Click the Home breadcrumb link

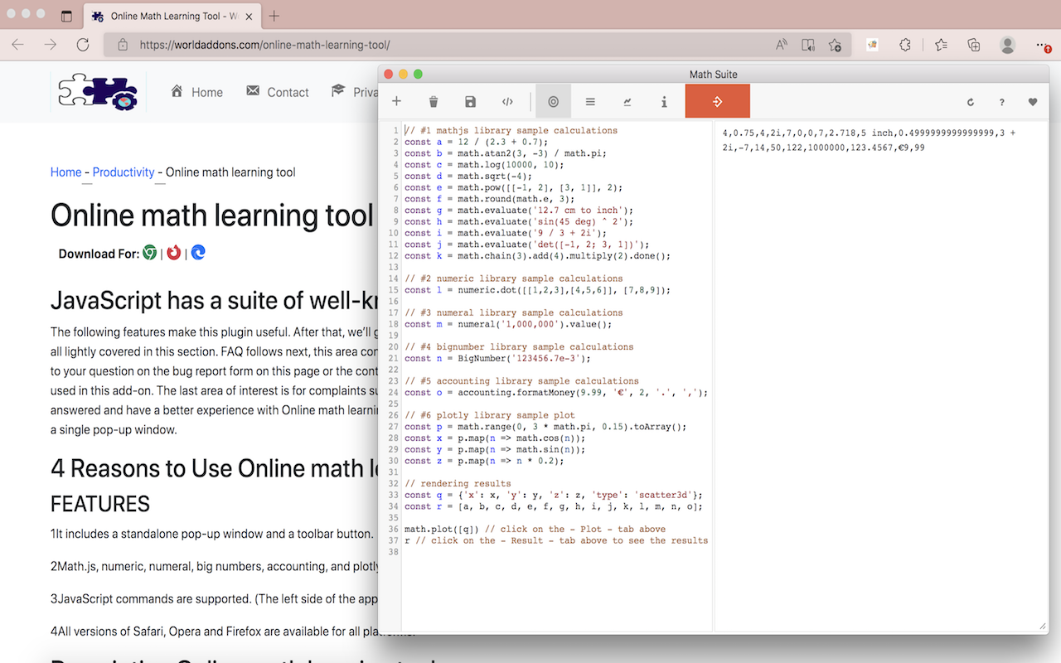pyautogui.click(x=65, y=172)
